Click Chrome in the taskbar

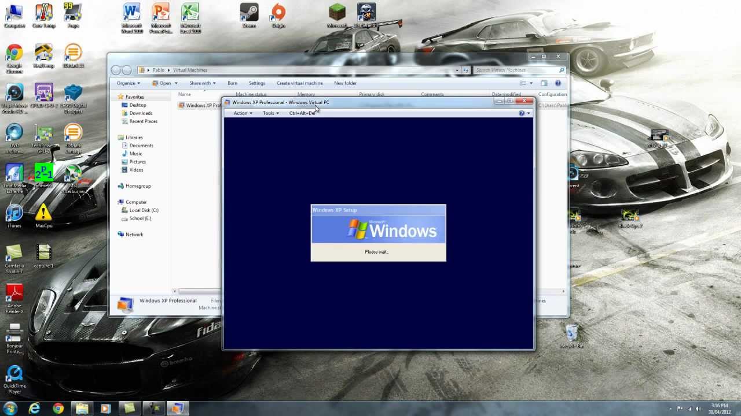[58, 408]
